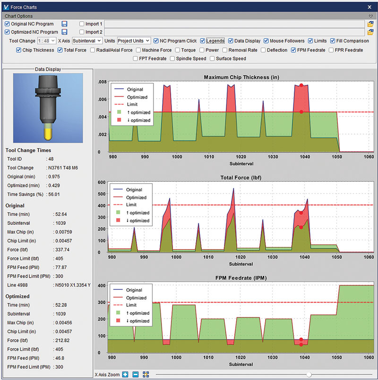The width and height of the screenshot is (378, 380).
Task: Enable the Surface Speed chart
Action: (x=212, y=59)
